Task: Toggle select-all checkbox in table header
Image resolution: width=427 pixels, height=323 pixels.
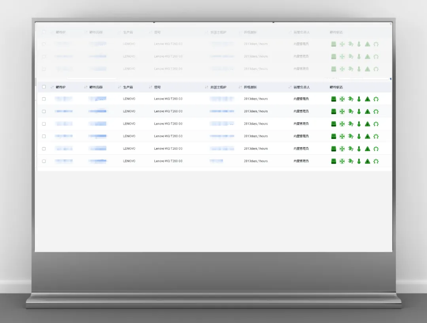Action: [44, 87]
